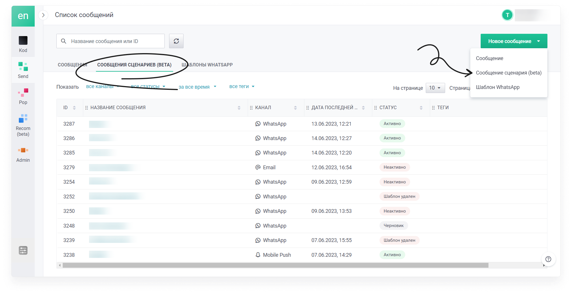Viewport: 572px width, 294px height.
Task: Click the refresh list button
Action: (x=176, y=41)
